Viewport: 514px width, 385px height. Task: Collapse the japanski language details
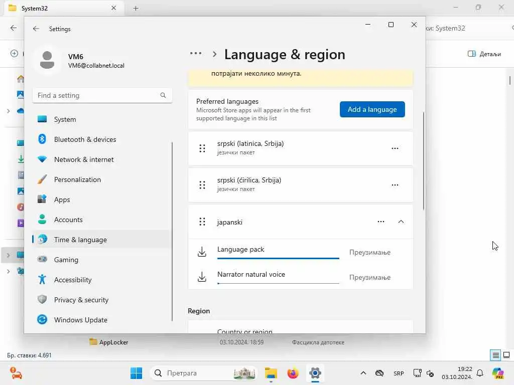[x=401, y=222]
